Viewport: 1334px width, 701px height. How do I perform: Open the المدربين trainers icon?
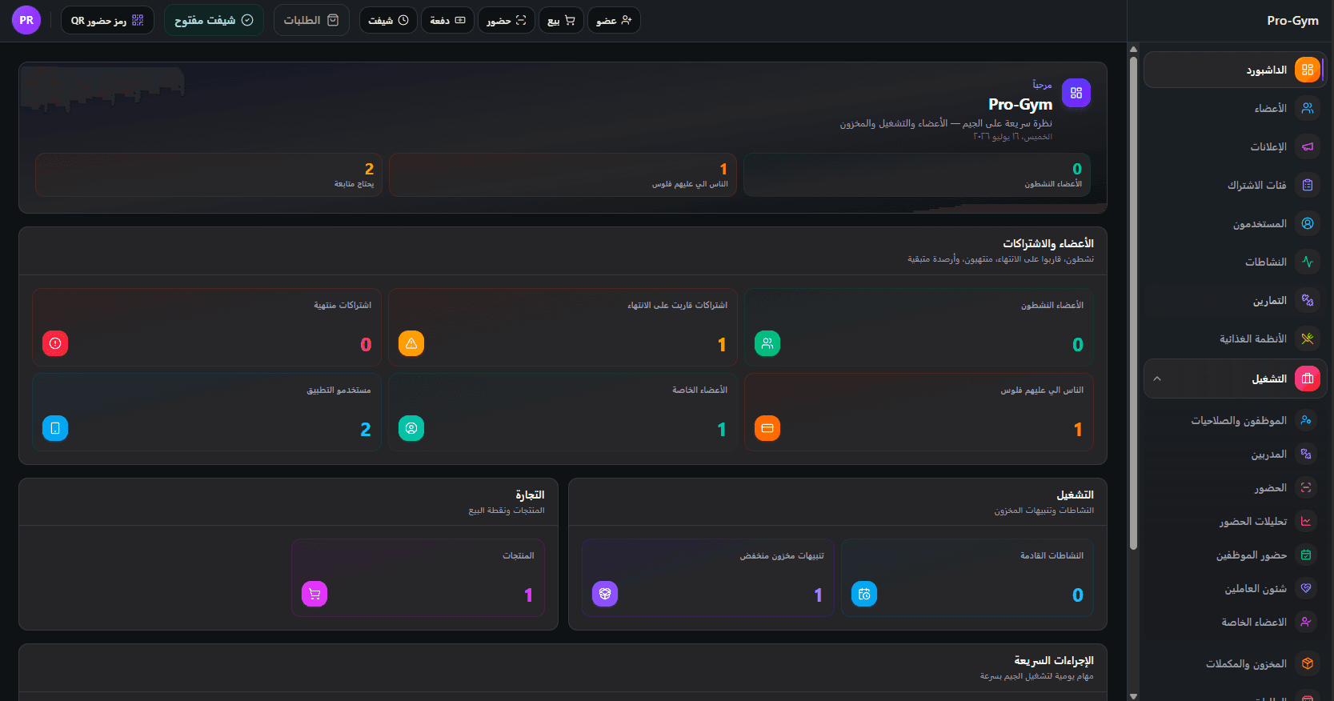[1306, 454]
